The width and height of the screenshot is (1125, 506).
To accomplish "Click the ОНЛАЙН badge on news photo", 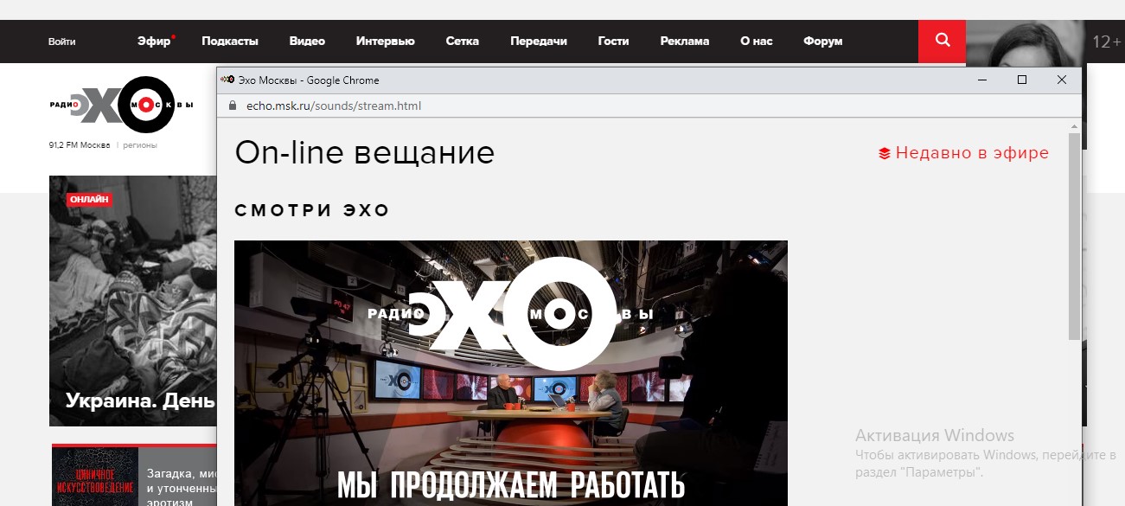I will click(x=89, y=200).
